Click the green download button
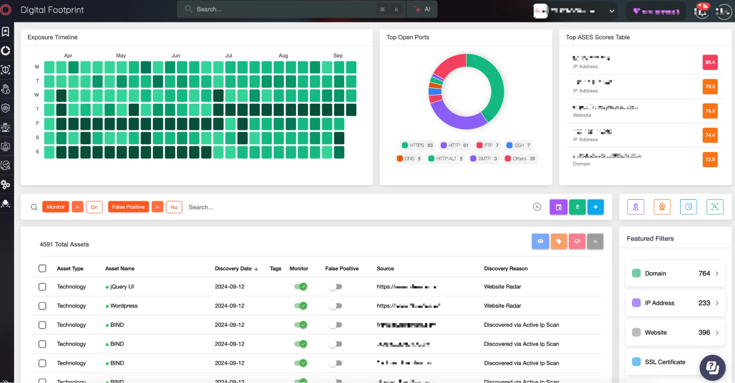Screen dimensions: 735x383 pos(577,207)
